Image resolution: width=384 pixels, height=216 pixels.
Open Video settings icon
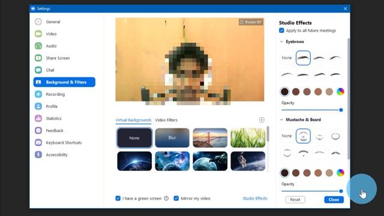pos(38,34)
